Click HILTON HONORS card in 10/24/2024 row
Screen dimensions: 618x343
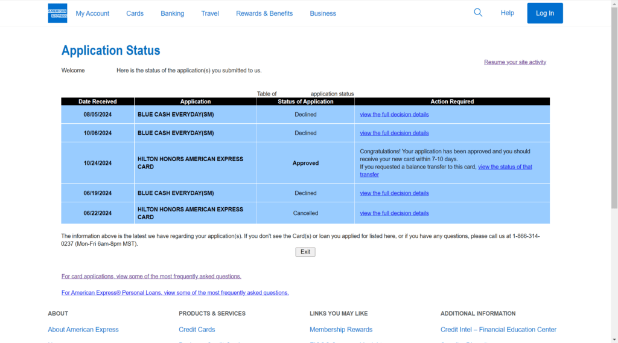(x=190, y=163)
